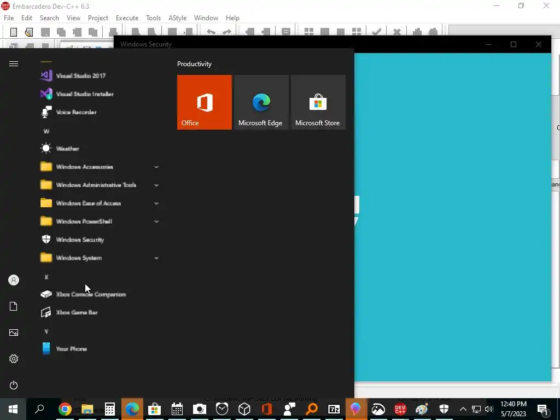560x420 pixels.
Task: Click the network tray icon
Action: pyautogui.click(x=476, y=409)
